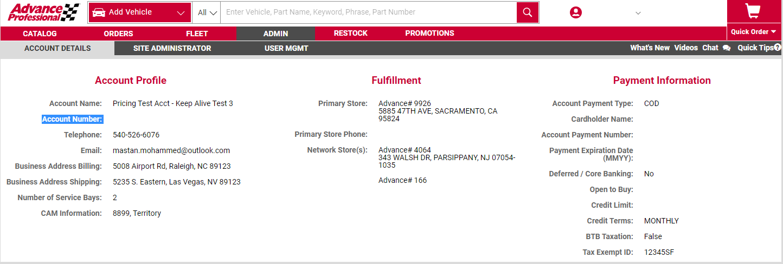Open the What's New link
The width and height of the screenshot is (783, 264).
coord(650,48)
